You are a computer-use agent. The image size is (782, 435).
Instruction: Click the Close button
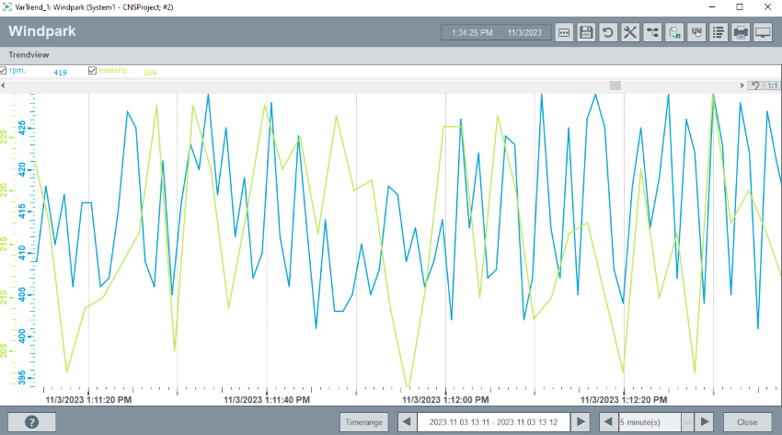(x=747, y=421)
